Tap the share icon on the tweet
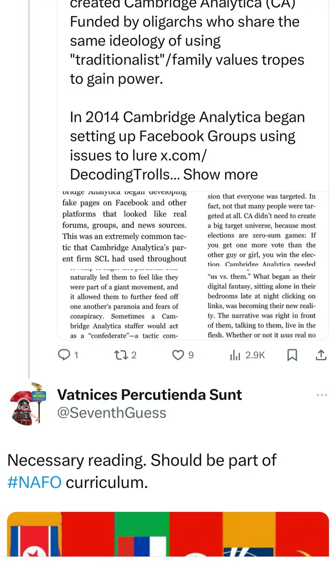Viewport: 336px width, 563px height. 321,356
